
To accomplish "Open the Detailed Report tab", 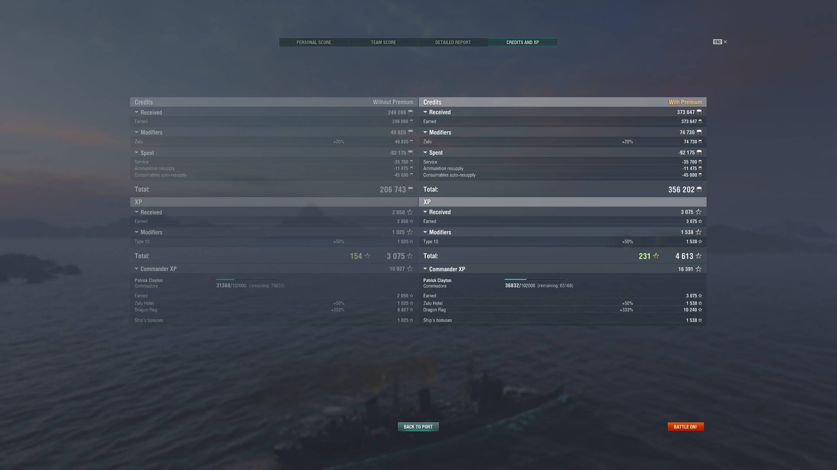I will pyautogui.click(x=453, y=42).
